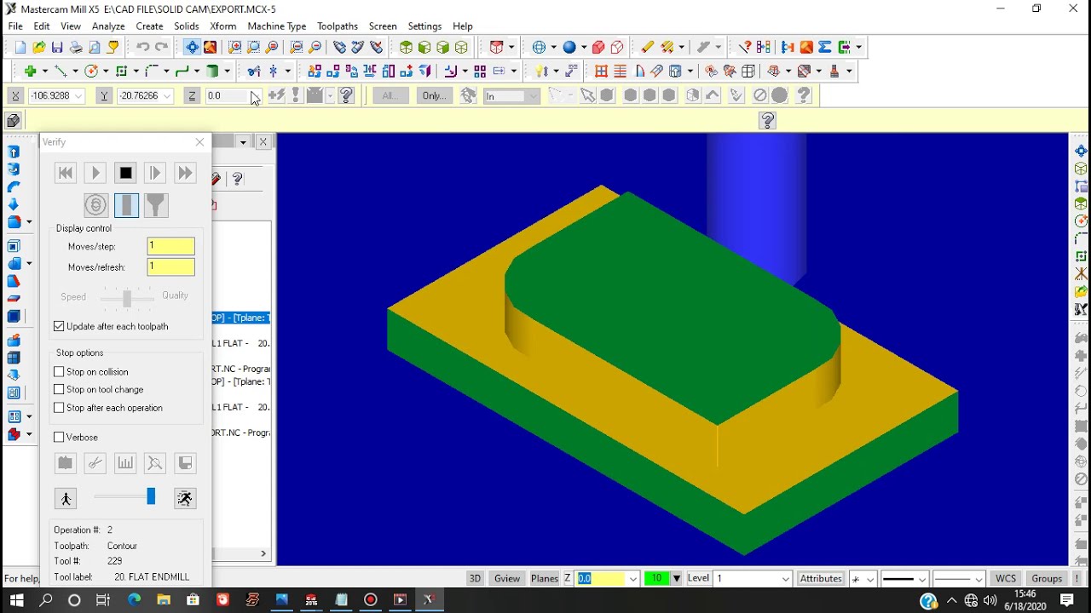Click the Create circle center point icon
Image resolution: width=1091 pixels, height=613 pixels.
[x=90, y=72]
